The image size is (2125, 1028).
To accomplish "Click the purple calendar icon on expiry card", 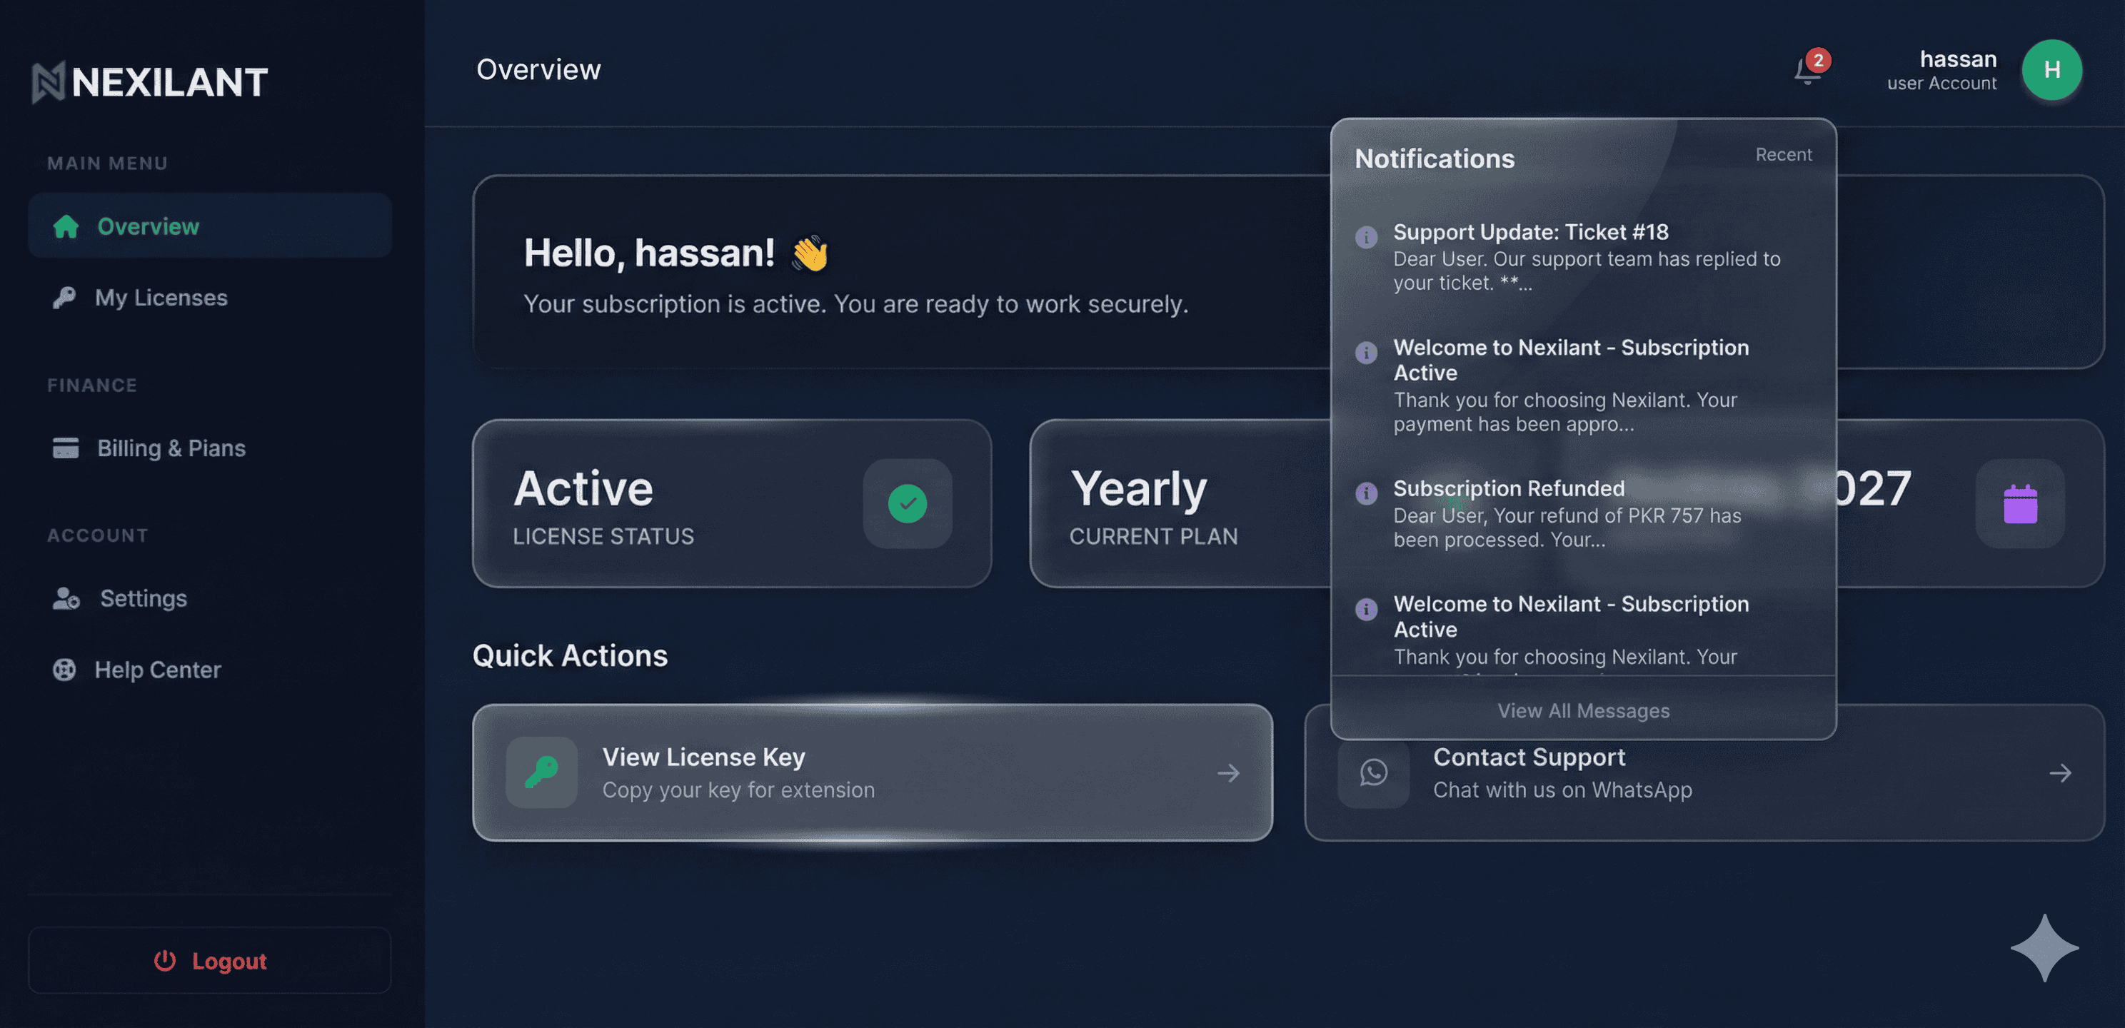I will point(2019,503).
